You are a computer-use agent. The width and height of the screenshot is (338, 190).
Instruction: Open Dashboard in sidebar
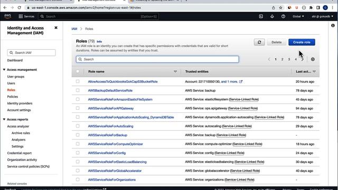[x=15, y=60]
